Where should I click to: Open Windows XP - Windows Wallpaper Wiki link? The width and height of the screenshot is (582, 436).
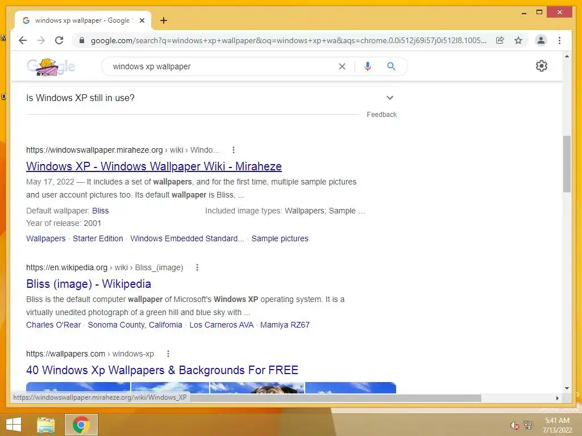click(x=153, y=166)
